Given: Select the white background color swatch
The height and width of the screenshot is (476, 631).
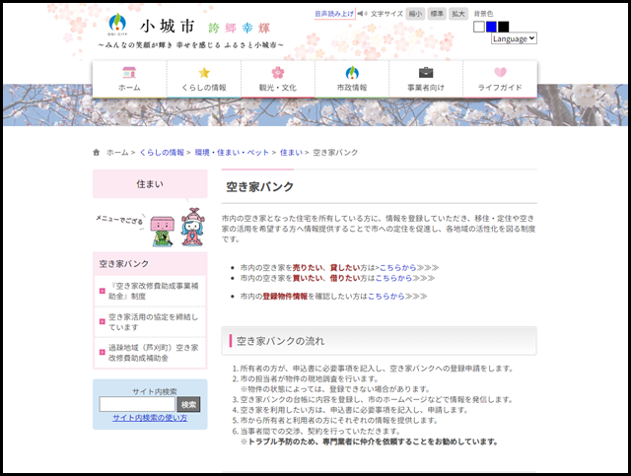Looking at the screenshot, I should pos(479,27).
